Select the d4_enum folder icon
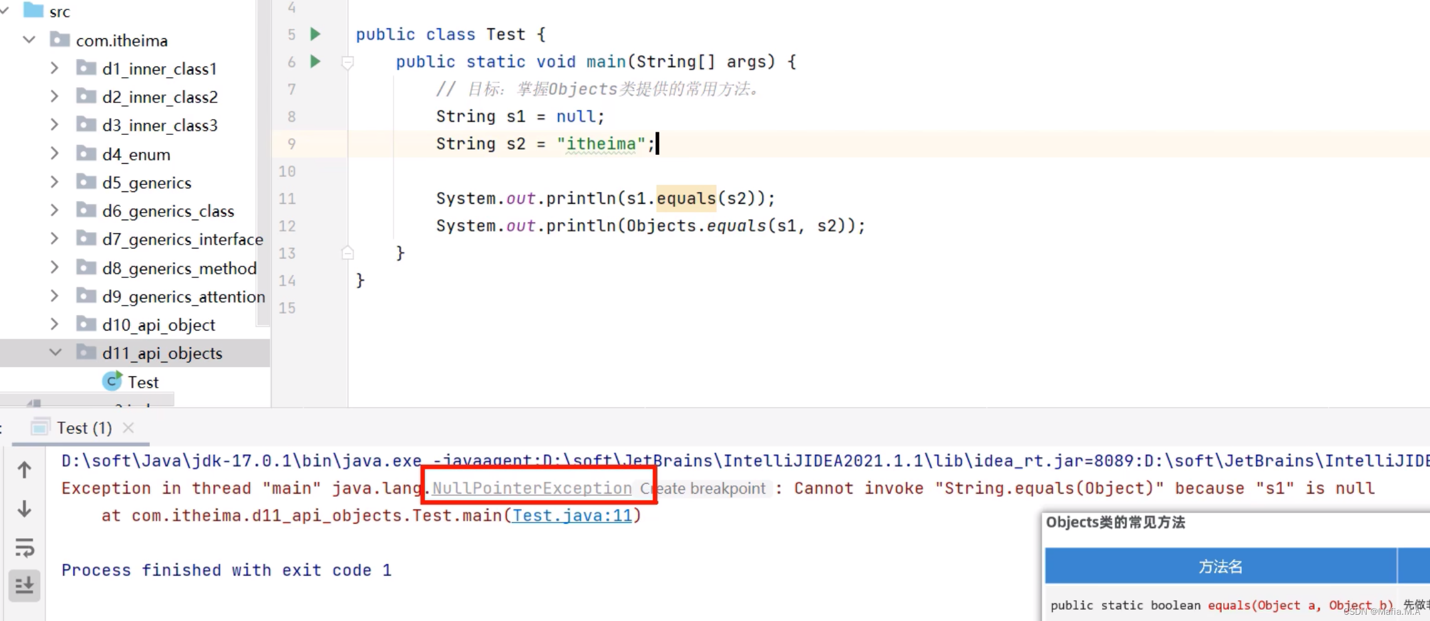The image size is (1430, 621). (86, 153)
